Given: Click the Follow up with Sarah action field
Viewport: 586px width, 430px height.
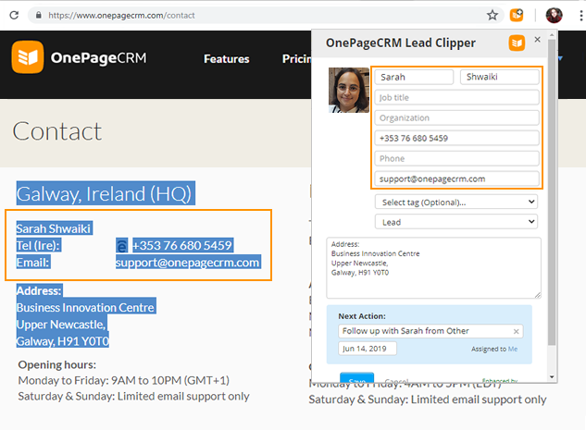Looking at the screenshot, I should click(x=430, y=331).
